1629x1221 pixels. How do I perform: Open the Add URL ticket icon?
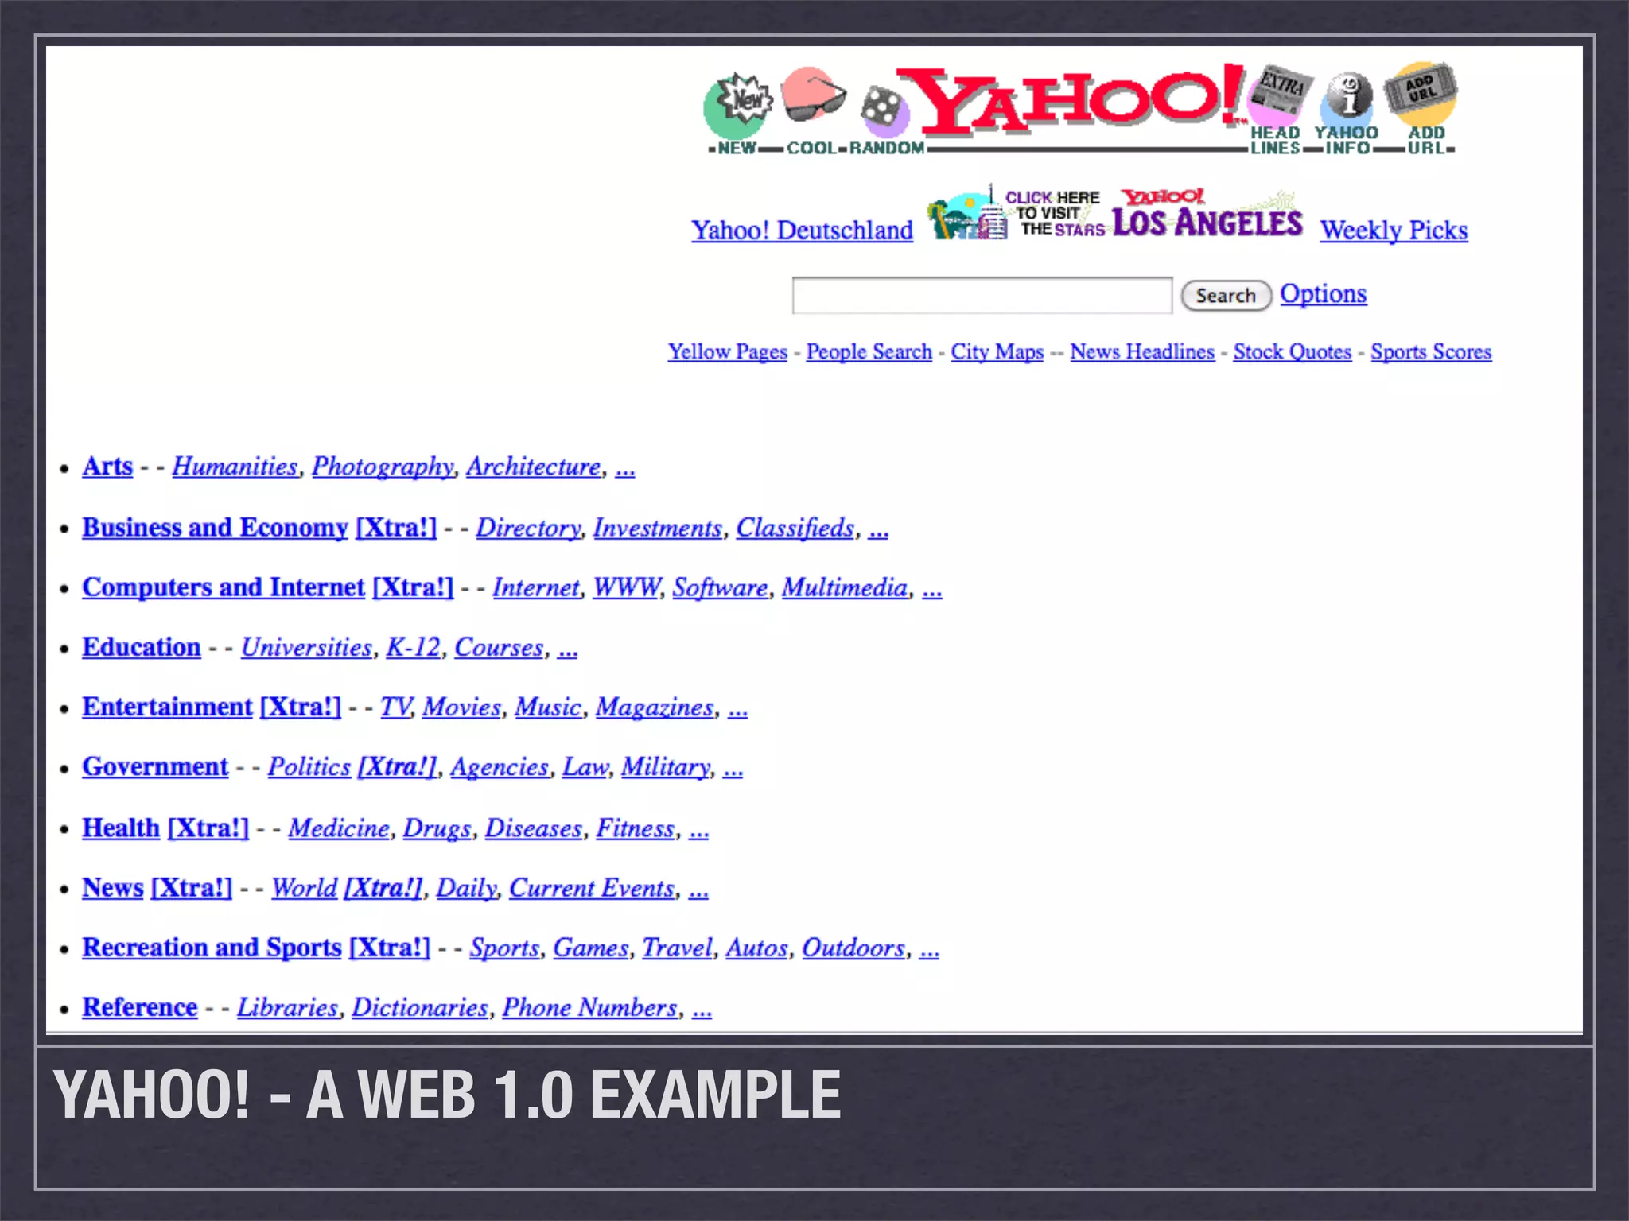[1422, 93]
